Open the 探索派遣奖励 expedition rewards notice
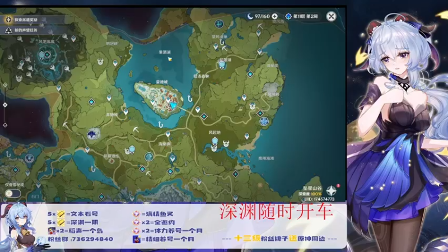This screenshot has height=252, width=448. pyautogui.click(x=31, y=20)
